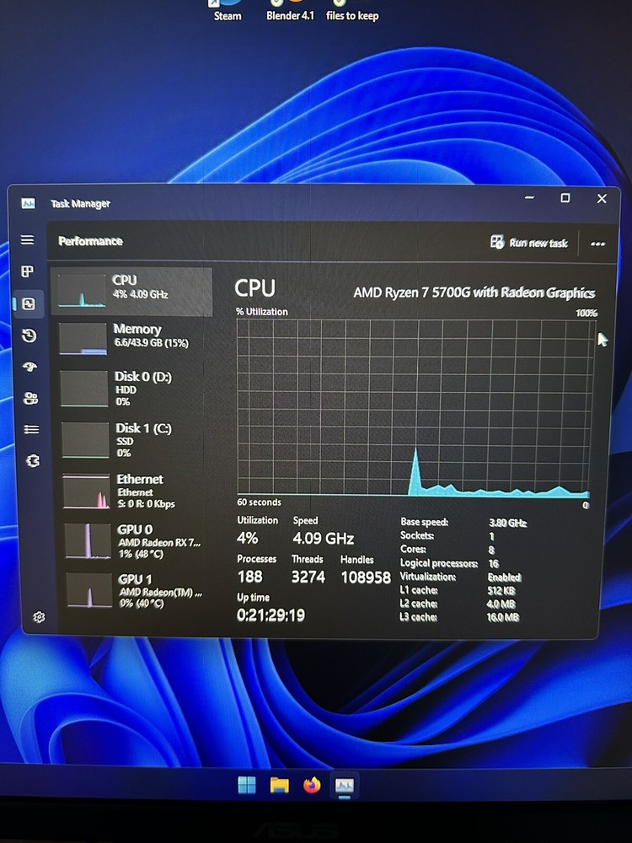632x843 pixels.
Task: Select GPU 0 AMD Radeon RX entry
Action: 137,541
